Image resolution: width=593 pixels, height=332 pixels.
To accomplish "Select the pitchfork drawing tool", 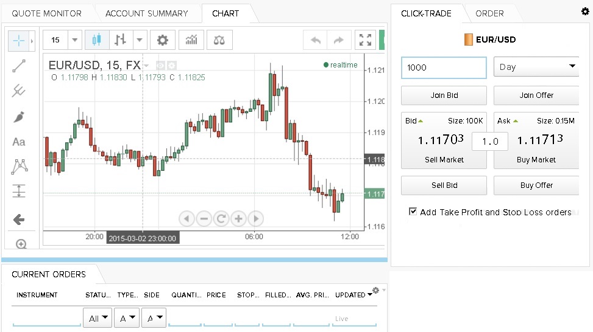I will [x=19, y=91].
